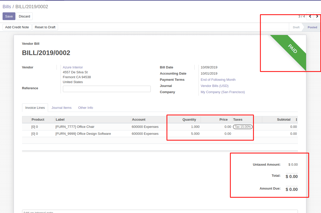Navigate back via the Bills breadcrumb

coord(7,6)
